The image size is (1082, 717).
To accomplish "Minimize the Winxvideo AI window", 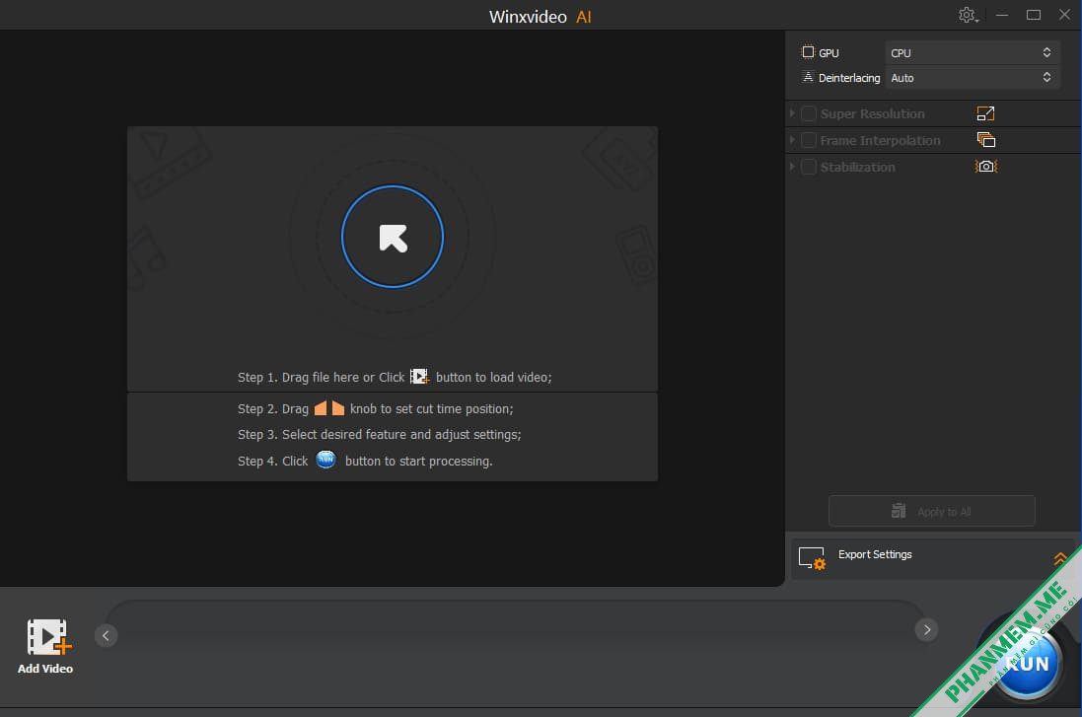I will click(1002, 15).
